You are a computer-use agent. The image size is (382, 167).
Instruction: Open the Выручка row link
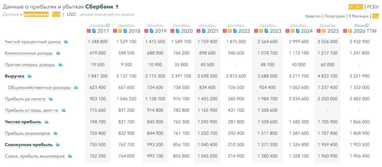tap(15, 76)
